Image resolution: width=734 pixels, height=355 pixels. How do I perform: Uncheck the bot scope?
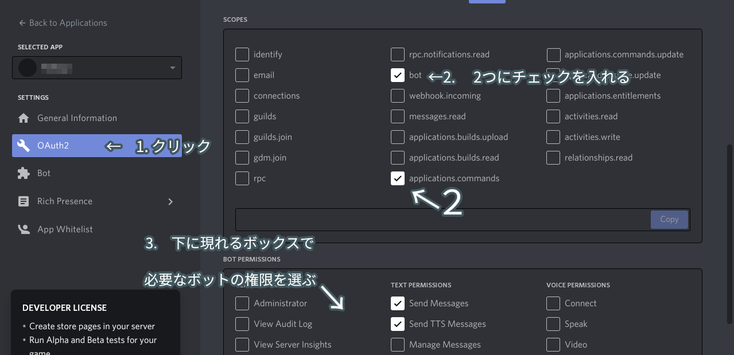[398, 75]
